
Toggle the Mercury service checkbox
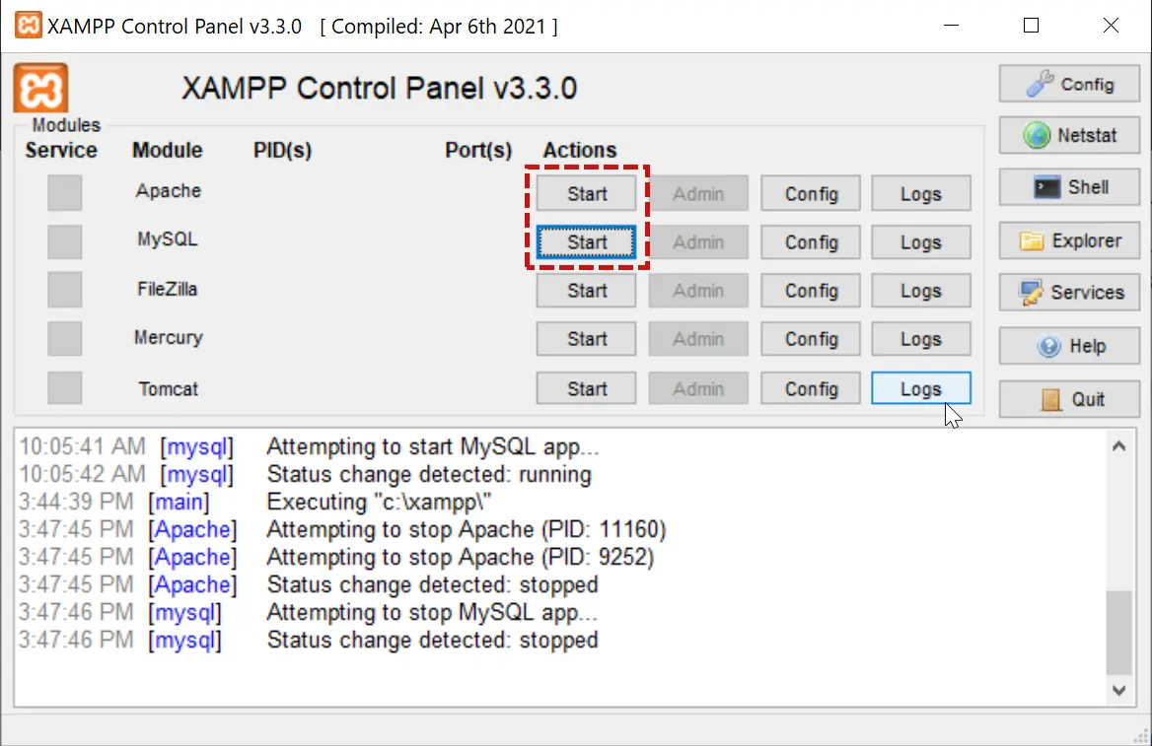pyautogui.click(x=65, y=338)
